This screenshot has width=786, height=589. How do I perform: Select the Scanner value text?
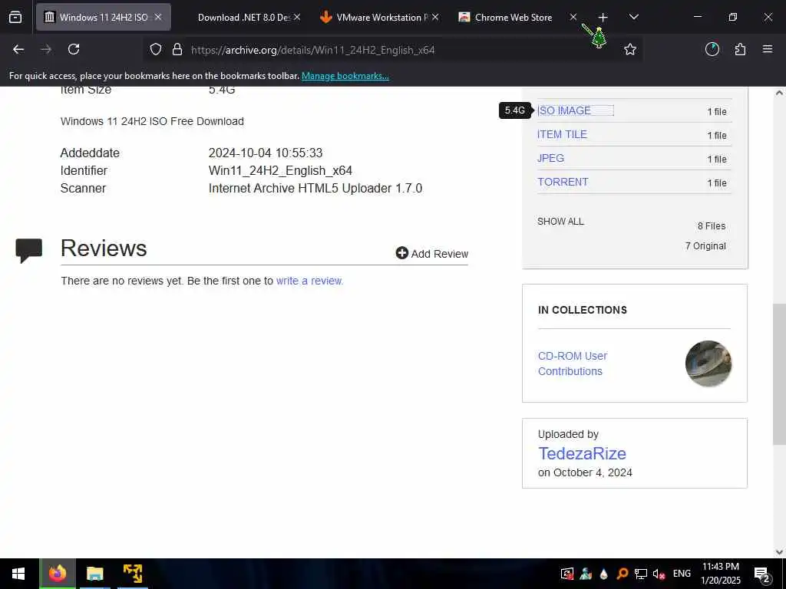(x=315, y=189)
